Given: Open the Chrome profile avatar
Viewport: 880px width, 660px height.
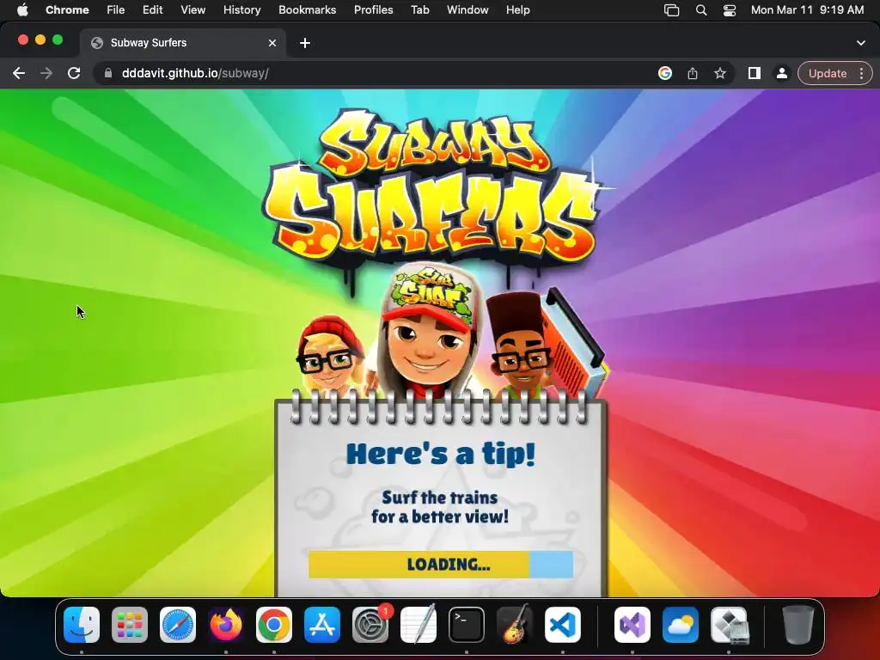Looking at the screenshot, I should pos(781,74).
